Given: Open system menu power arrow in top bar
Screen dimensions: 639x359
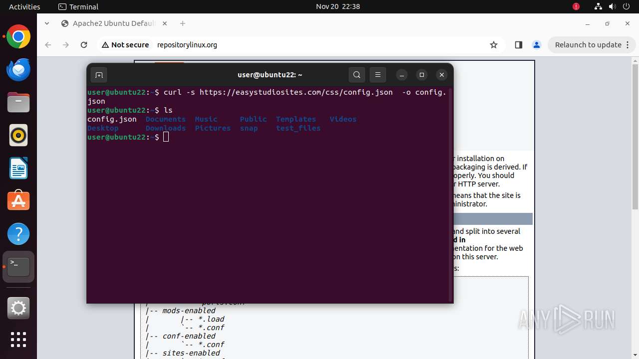Looking at the screenshot, I should [x=627, y=6].
